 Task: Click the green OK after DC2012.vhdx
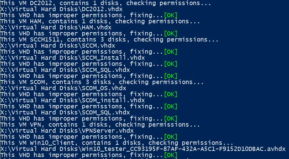[x=171, y=15]
